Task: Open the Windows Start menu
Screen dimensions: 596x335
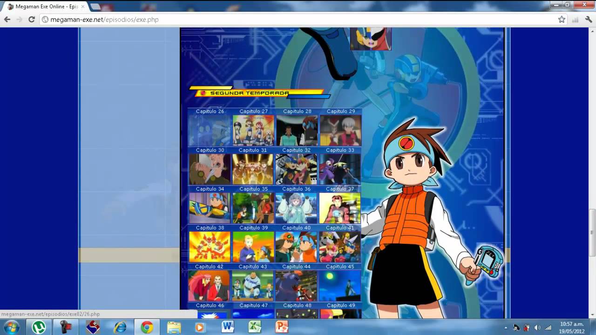Action: click(11, 327)
